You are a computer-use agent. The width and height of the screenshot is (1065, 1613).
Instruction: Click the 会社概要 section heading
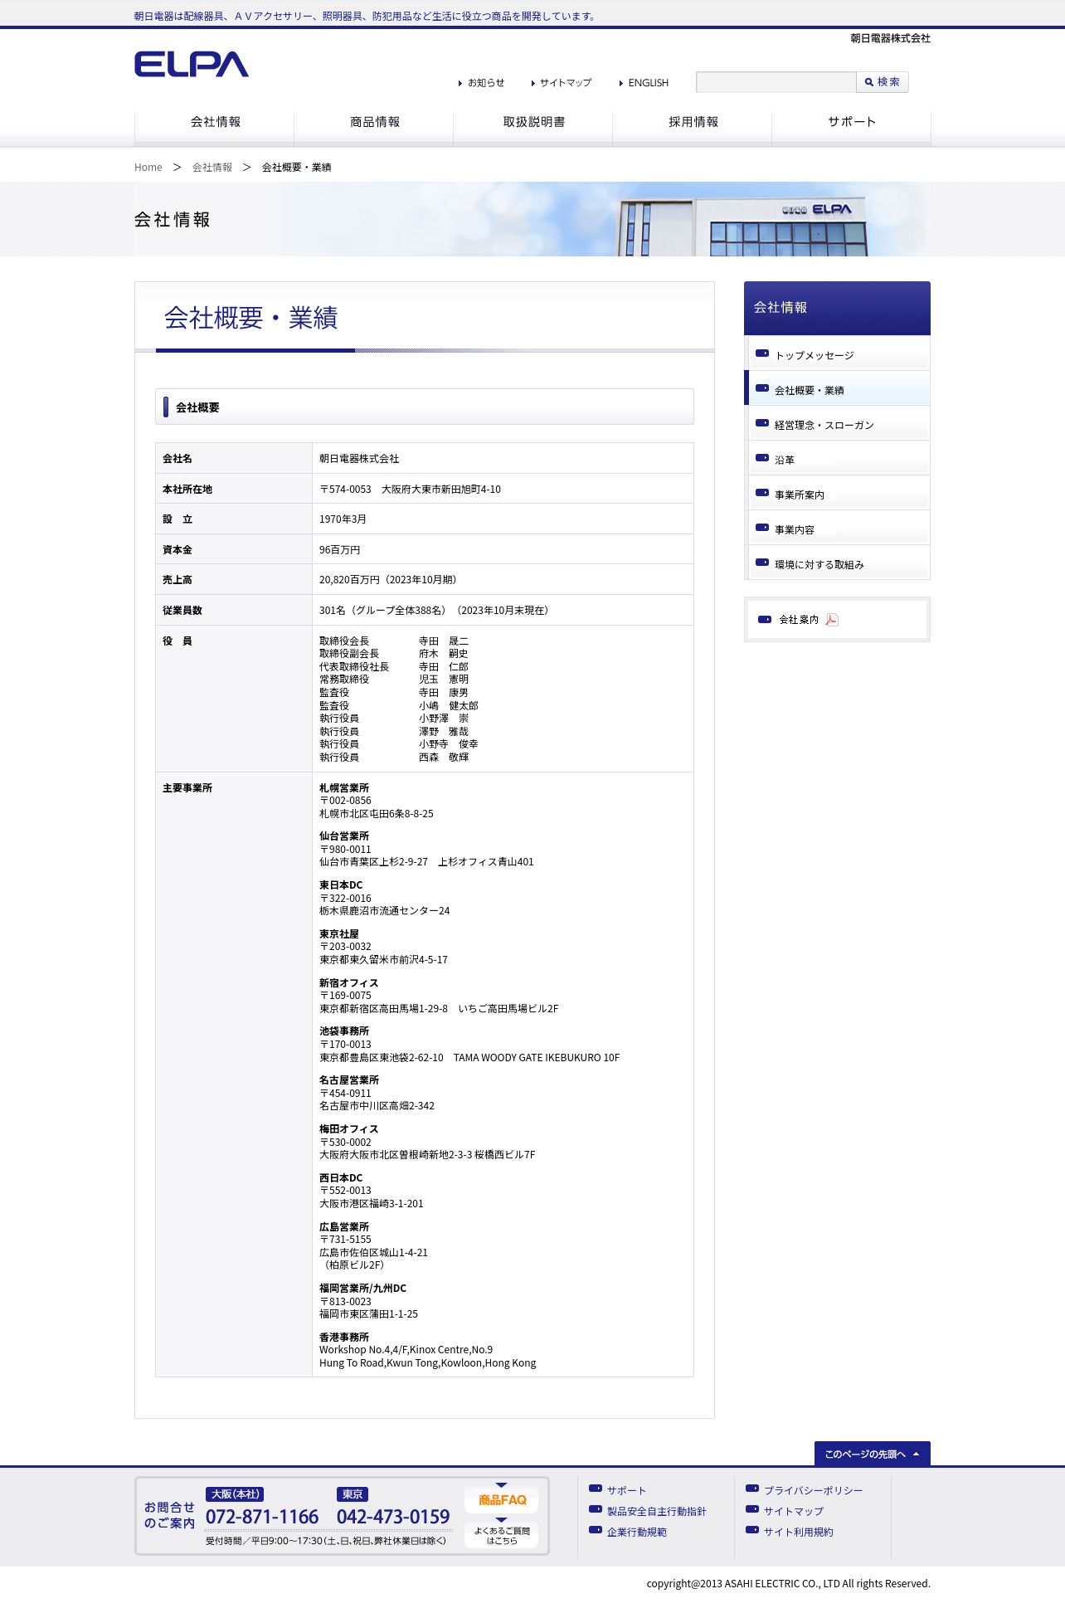[x=197, y=407]
